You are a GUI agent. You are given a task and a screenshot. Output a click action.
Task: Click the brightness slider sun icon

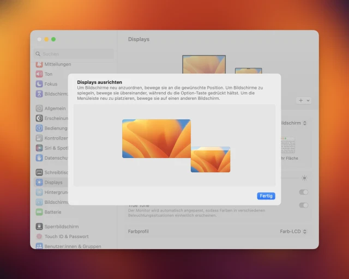pos(304,178)
